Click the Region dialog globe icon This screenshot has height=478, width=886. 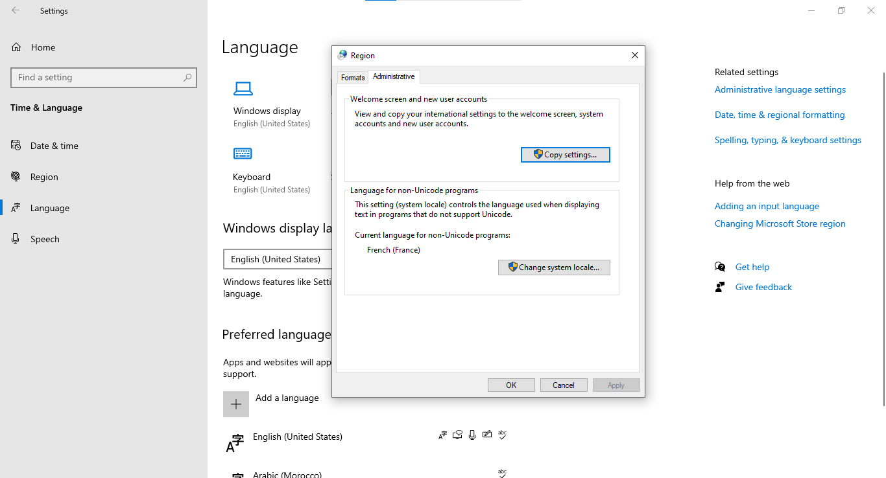point(342,56)
